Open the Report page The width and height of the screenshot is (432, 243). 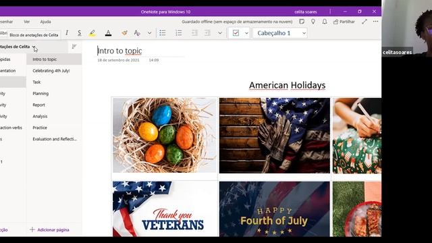54,105
